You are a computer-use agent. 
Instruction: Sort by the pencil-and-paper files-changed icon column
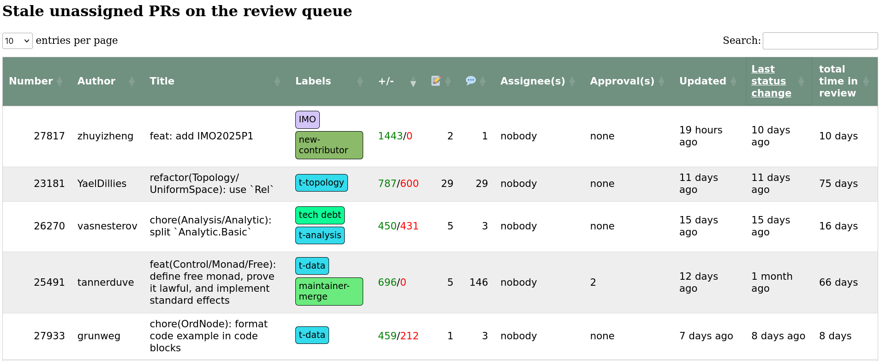coord(436,81)
